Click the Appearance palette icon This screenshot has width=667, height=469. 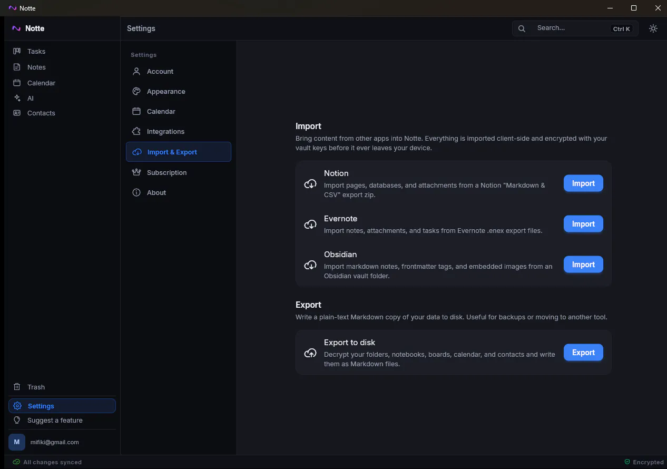(136, 91)
